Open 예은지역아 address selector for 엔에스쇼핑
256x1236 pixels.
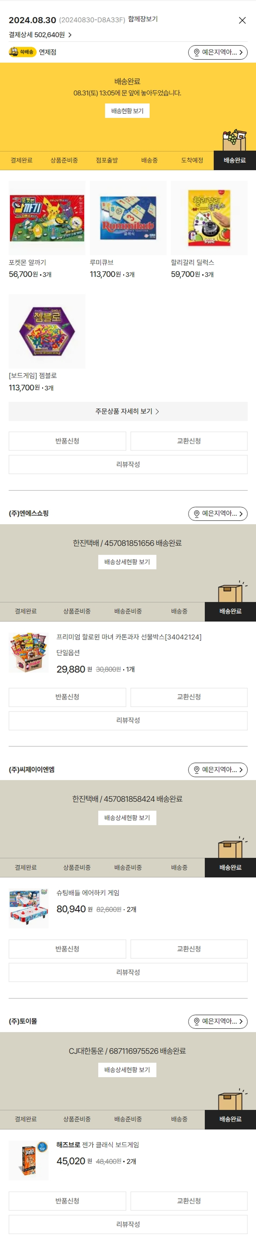[218, 513]
